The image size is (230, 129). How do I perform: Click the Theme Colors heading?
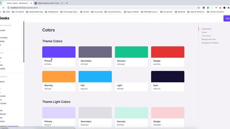coord(52,41)
